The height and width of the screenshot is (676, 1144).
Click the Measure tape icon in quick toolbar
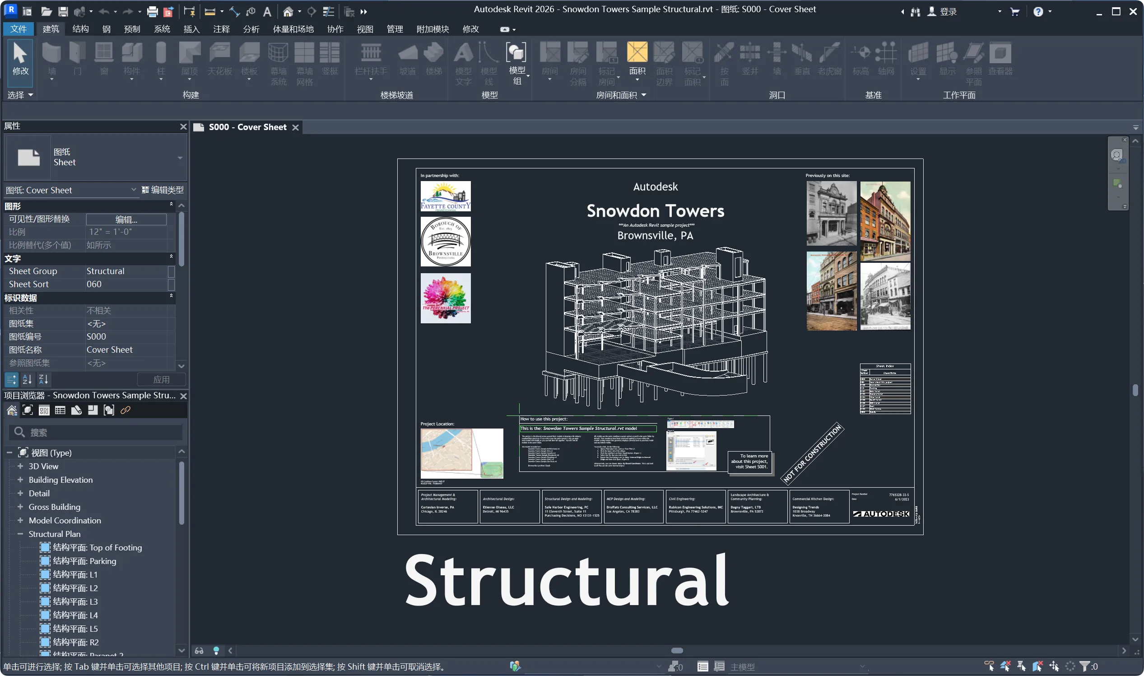tap(209, 11)
